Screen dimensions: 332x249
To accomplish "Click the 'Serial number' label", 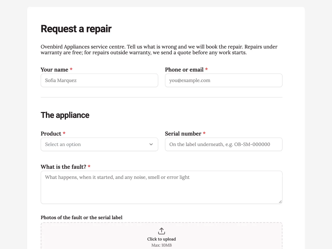I will [x=183, y=134].
